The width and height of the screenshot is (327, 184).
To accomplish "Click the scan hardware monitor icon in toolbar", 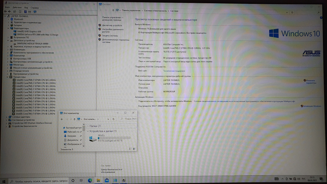I will click(35, 12).
